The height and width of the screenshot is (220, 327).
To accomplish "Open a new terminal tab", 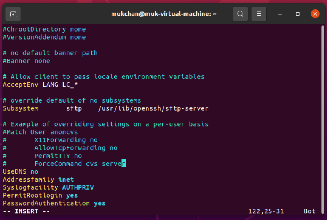I will tap(13, 14).
